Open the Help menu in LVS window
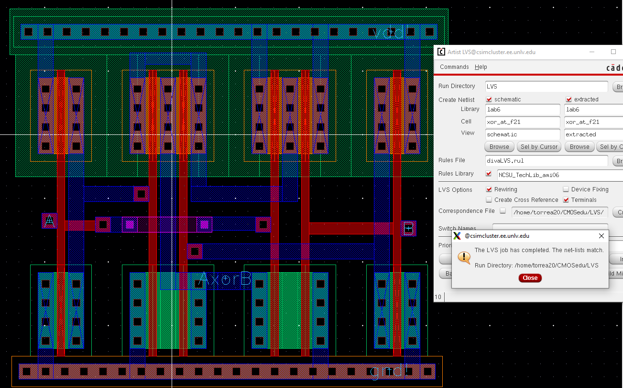This screenshot has height=388, width=623. [481, 67]
